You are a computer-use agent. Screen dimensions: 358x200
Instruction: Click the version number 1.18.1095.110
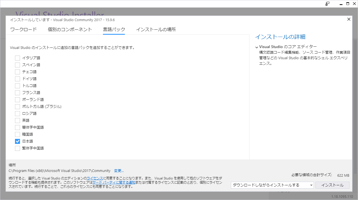point(342,197)
